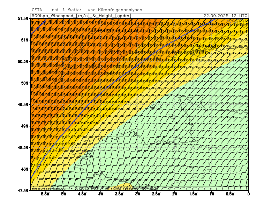The height and width of the screenshot is (209, 279).
Task: Choose the 2W longitude label
Action: click(175, 194)
